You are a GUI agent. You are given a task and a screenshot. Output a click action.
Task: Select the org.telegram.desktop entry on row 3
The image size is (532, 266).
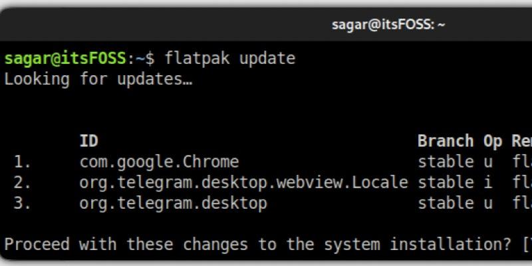(x=173, y=203)
